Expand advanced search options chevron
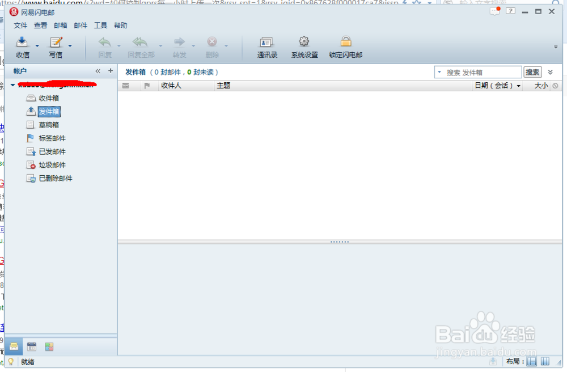The width and height of the screenshot is (567, 372). pos(551,72)
